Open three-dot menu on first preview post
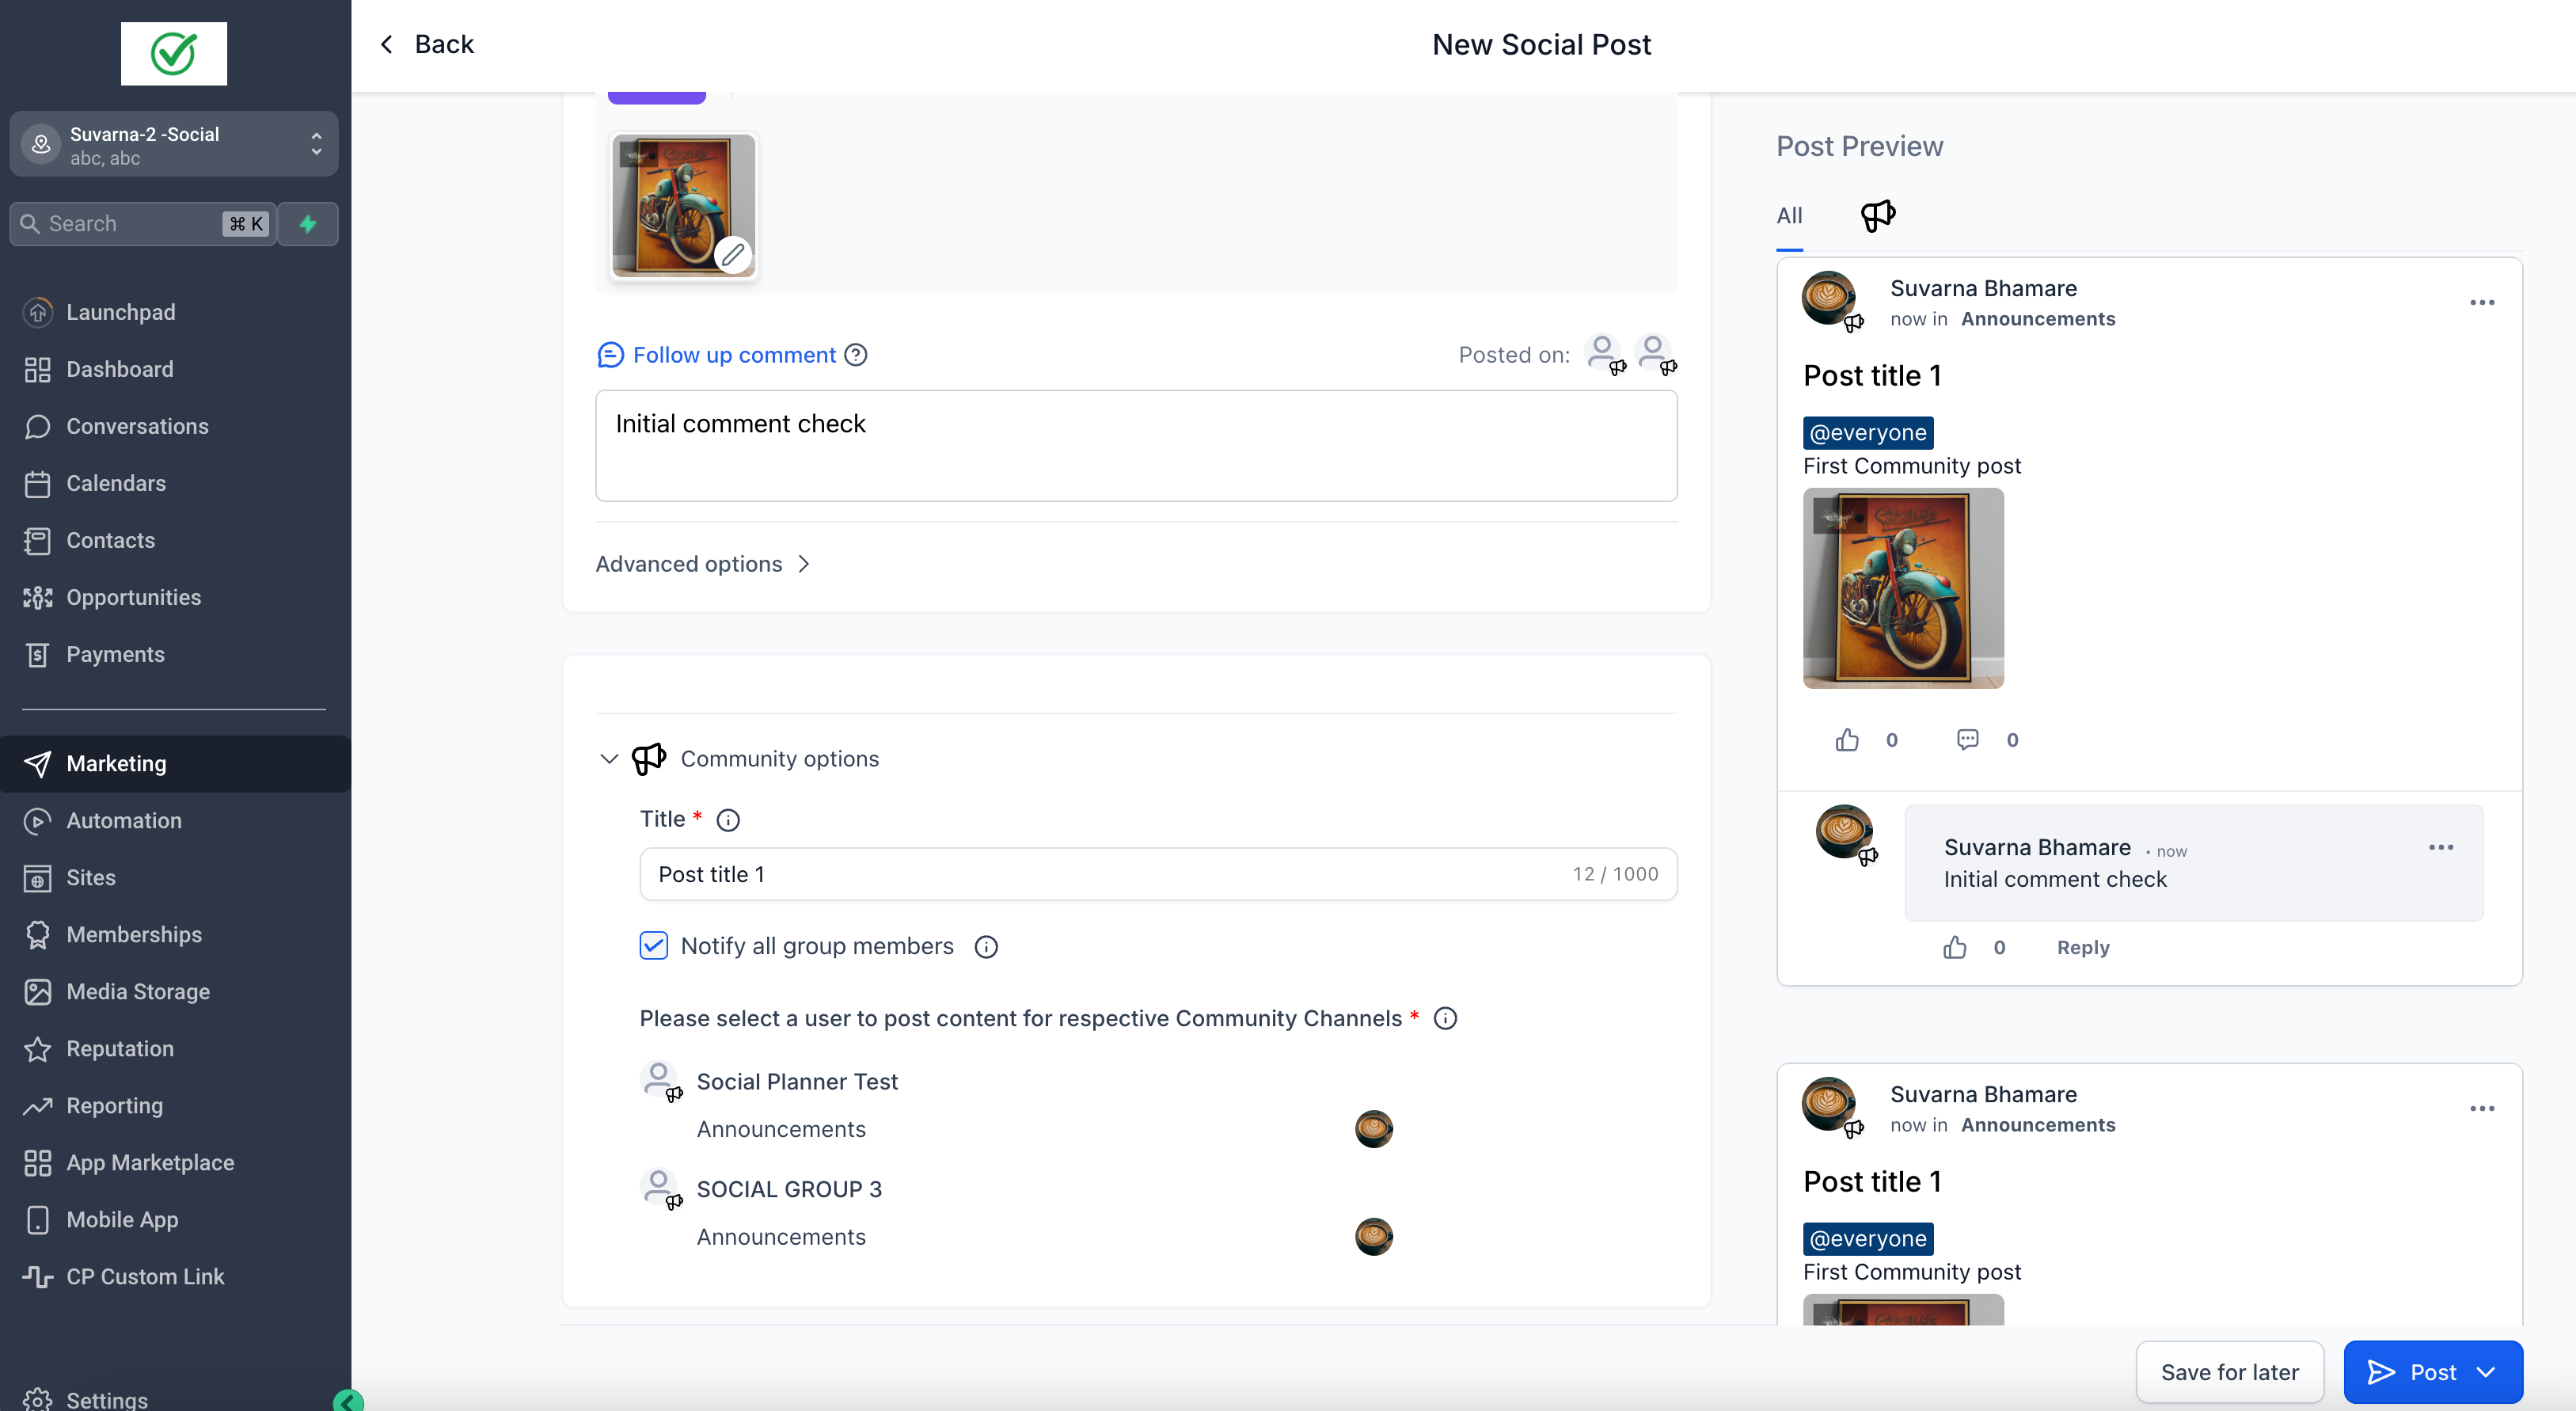This screenshot has width=2576, height=1411. 2481,303
